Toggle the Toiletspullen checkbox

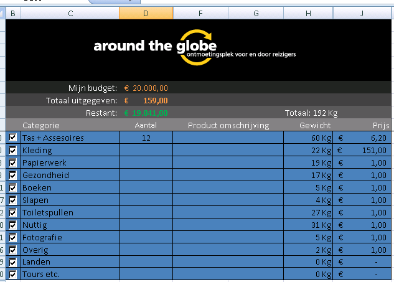click(12, 213)
